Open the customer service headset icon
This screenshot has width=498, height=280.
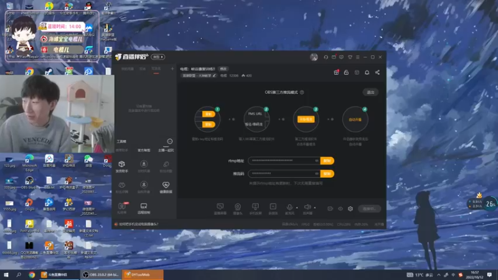(326, 57)
